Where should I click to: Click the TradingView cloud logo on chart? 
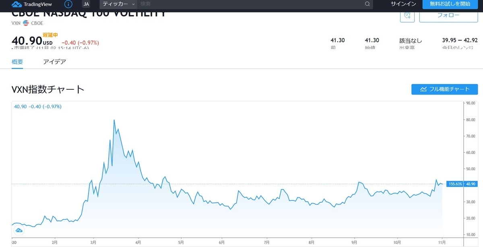19,231
